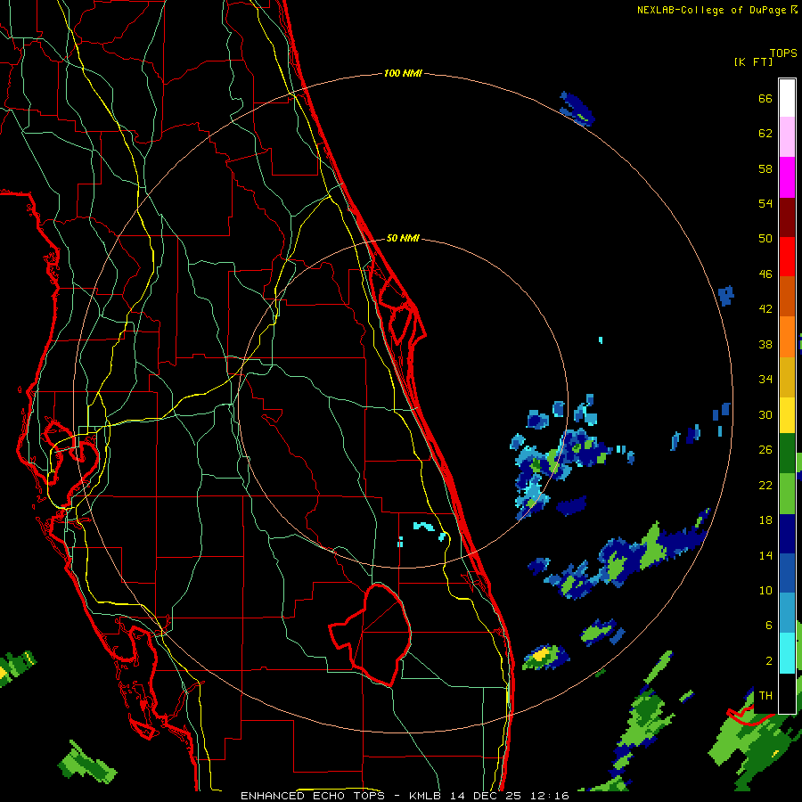Click the legend value "10"
The image size is (802, 802).
765,590
